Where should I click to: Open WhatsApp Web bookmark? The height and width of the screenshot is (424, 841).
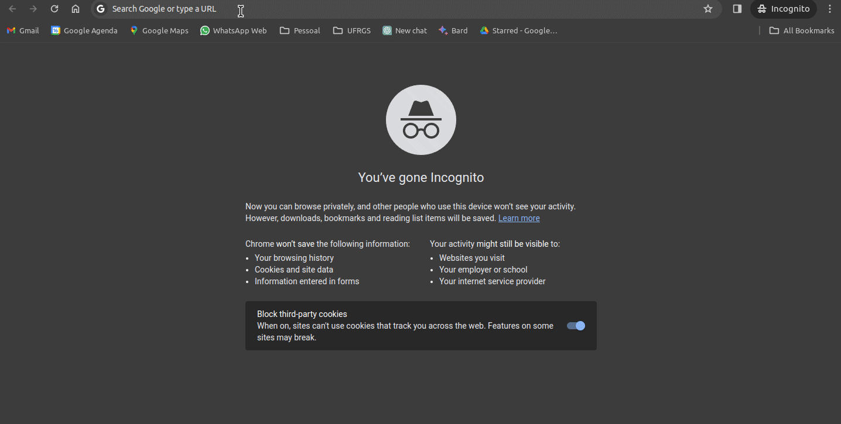tap(234, 30)
